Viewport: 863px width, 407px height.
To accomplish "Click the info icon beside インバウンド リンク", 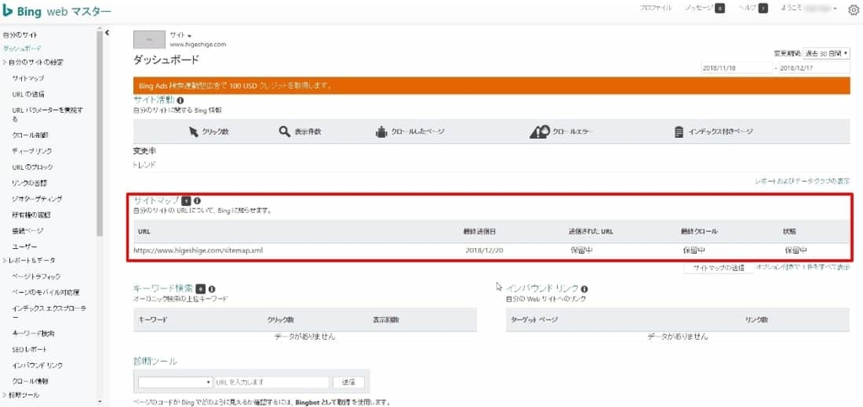I will 585,289.
